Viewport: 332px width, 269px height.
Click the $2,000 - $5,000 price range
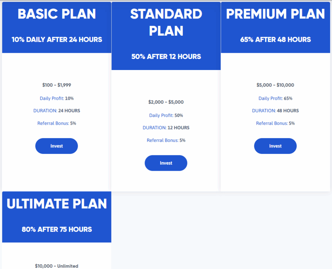pyautogui.click(x=166, y=102)
